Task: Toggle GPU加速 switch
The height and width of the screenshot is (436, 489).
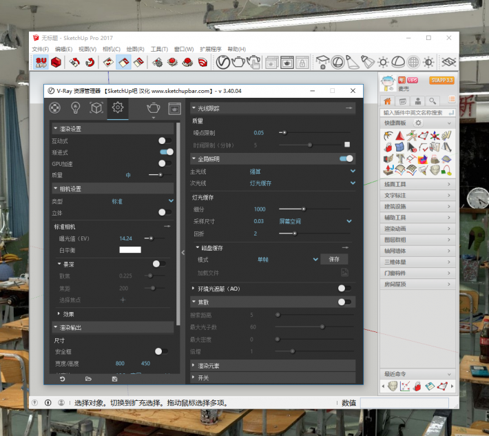Action: [165, 163]
